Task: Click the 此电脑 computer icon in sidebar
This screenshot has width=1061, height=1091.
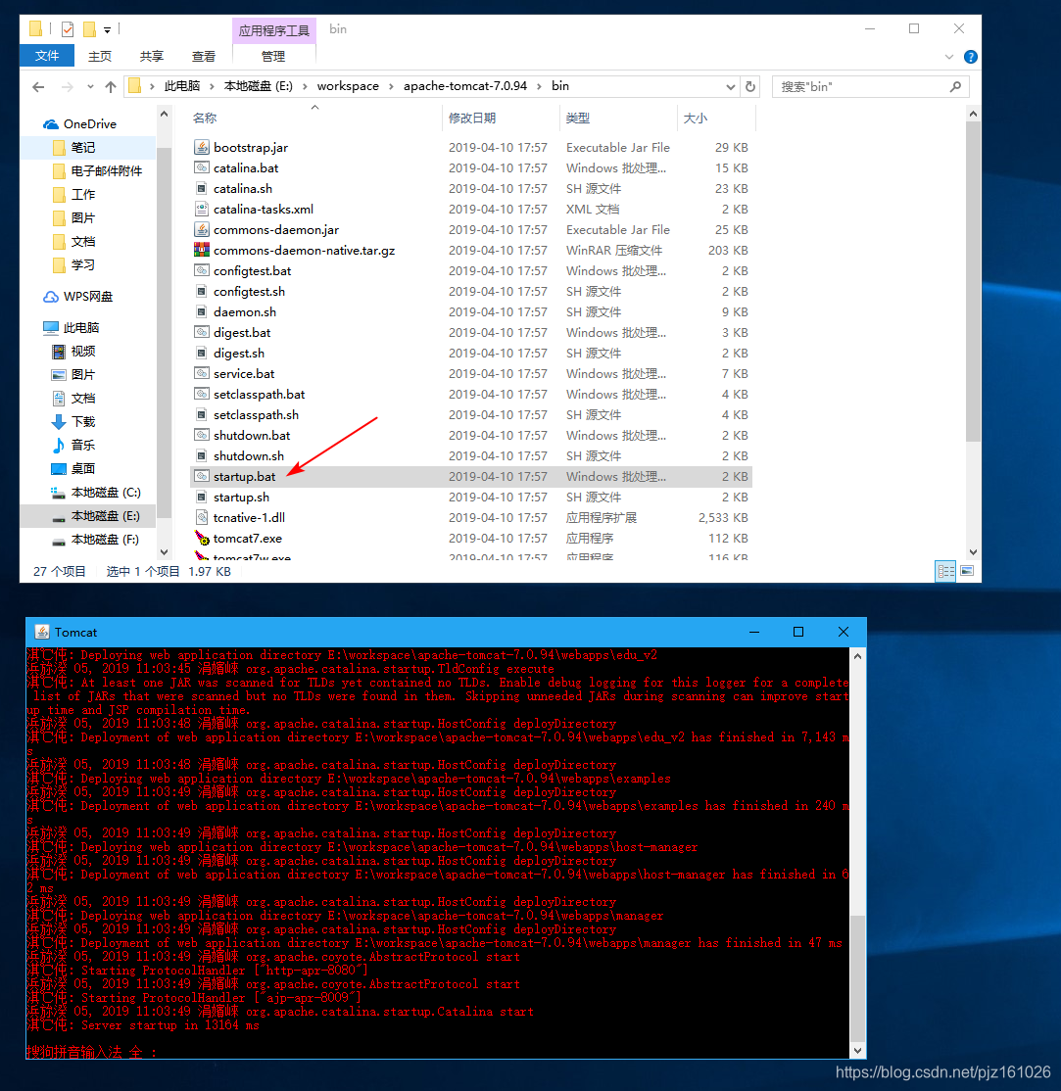Action: (51, 328)
